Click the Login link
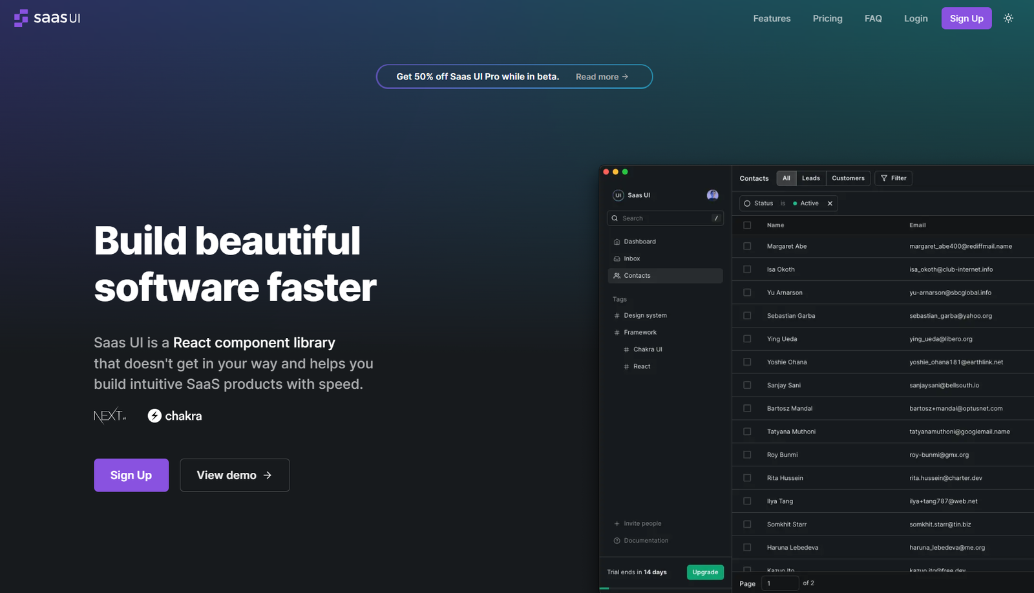 (x=916, y=18)
